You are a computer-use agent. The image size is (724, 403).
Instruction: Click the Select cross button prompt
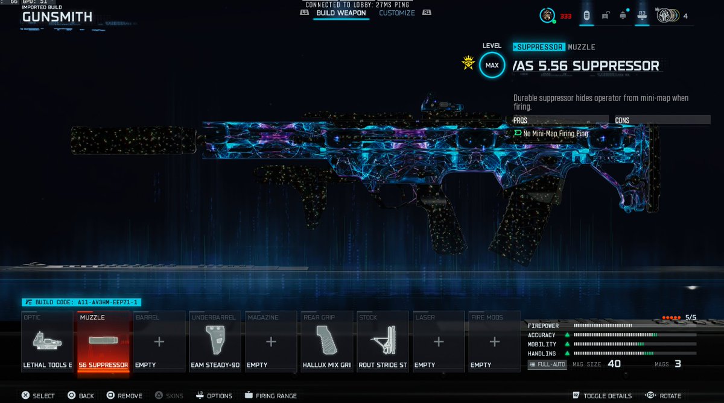click(38, 396)
